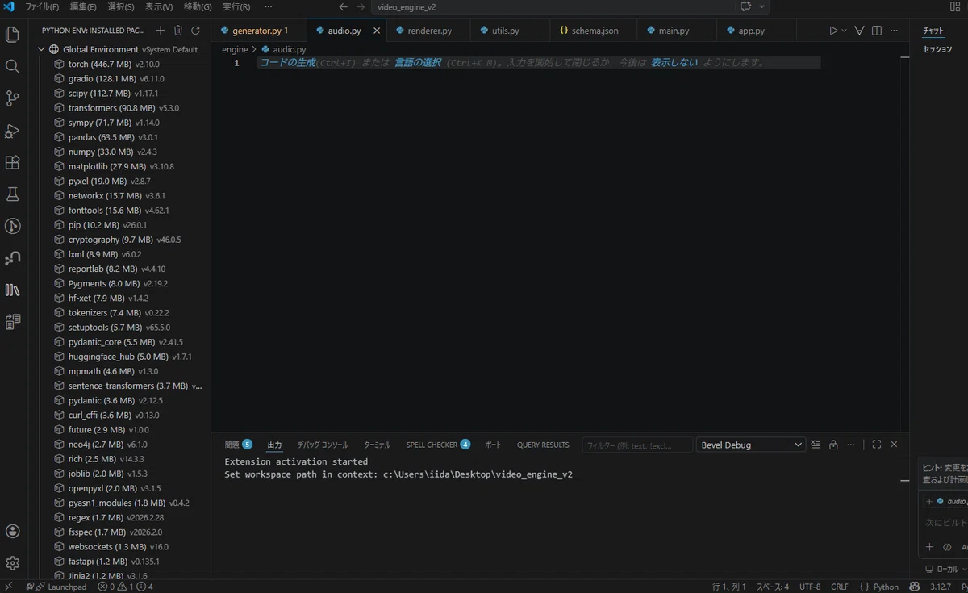Open the chat icon in title bar
This screenshot has width=968, height=593.
tap(745, 6)
